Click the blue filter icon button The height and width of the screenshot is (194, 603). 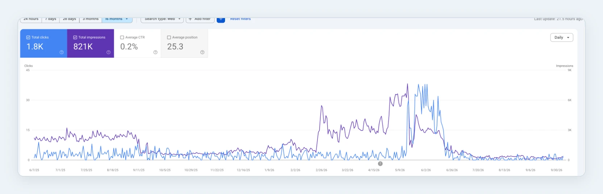pyautogui.click(x=221, y=19)
